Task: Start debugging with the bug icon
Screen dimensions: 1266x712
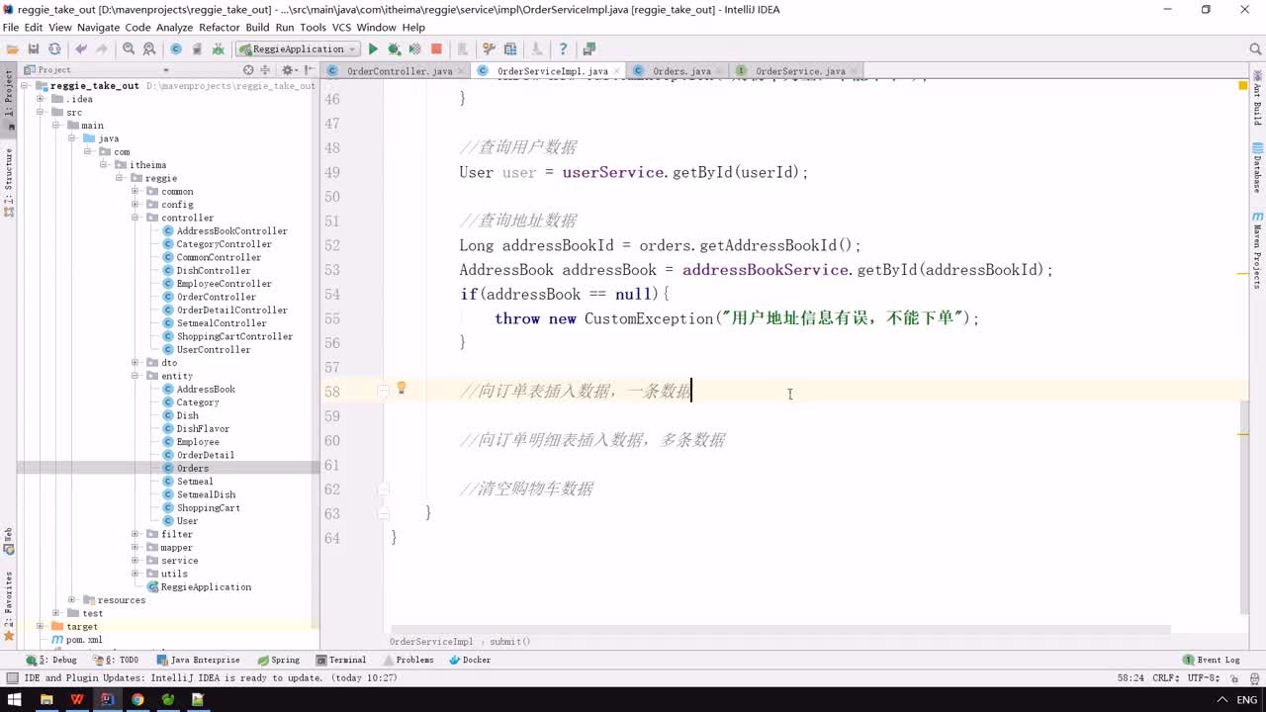Action: coord(394,48)
